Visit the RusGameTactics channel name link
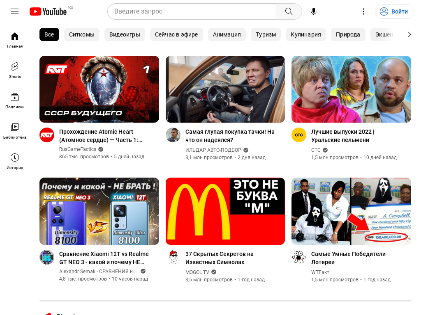The image size is (421, 315). tap(78, 149)
